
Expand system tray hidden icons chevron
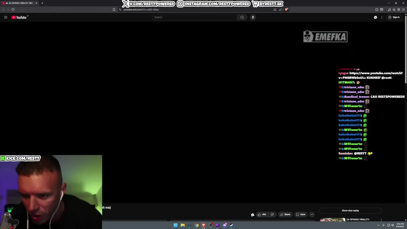378,225
